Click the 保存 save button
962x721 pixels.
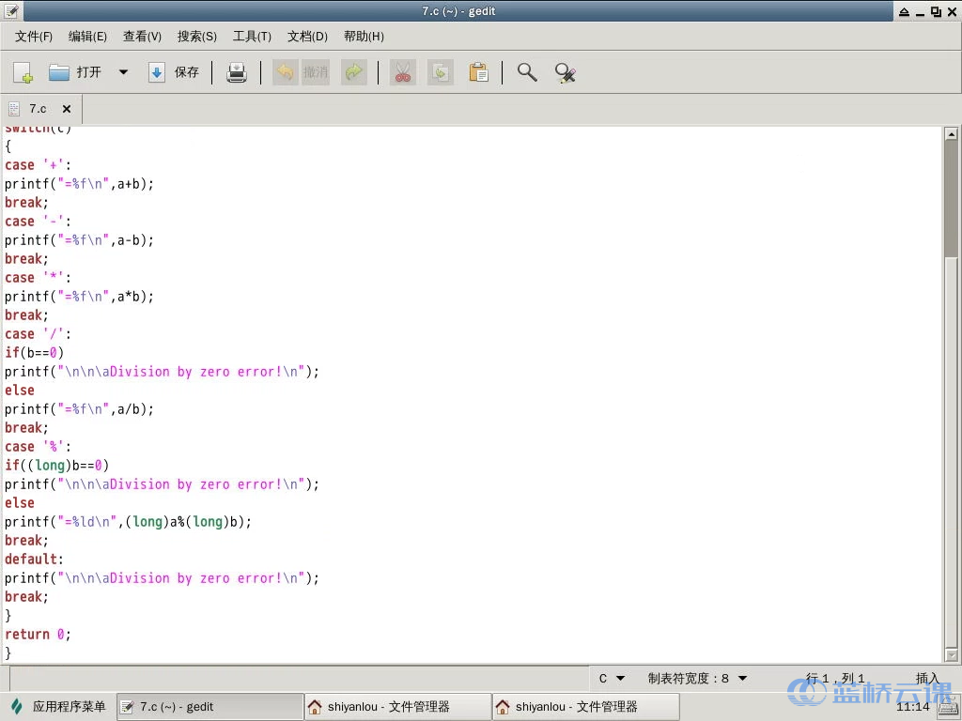point(175,72)
